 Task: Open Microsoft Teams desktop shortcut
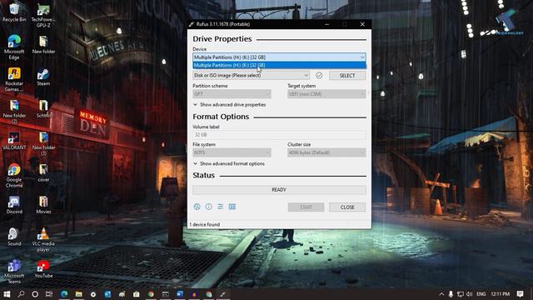click(x=14, y=272)
